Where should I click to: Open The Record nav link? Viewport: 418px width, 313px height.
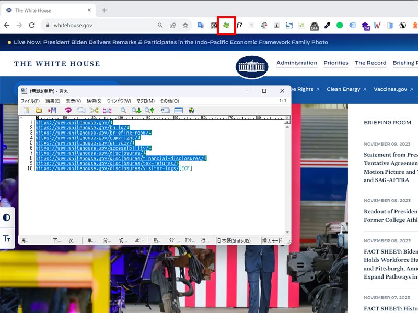370,63
